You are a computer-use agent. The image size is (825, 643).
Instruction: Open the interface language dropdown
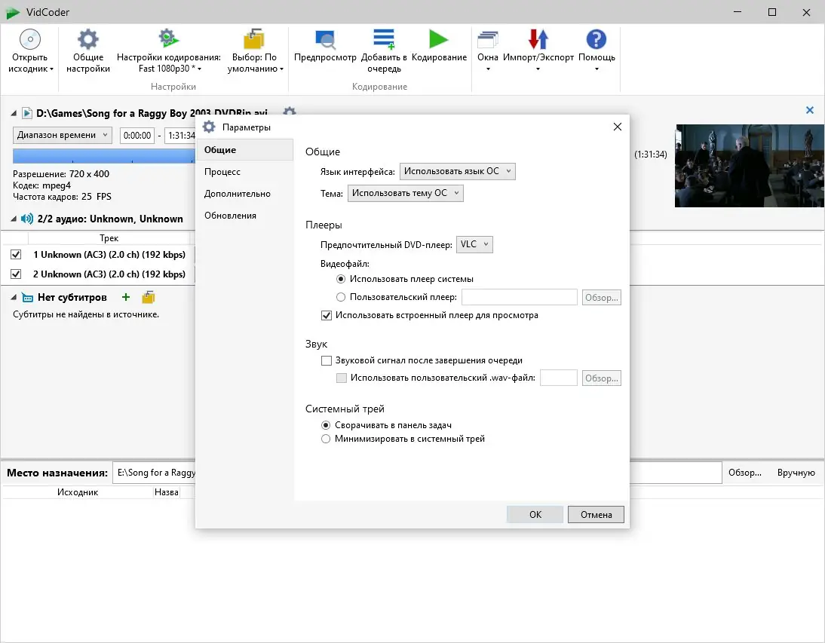point(457,171)
